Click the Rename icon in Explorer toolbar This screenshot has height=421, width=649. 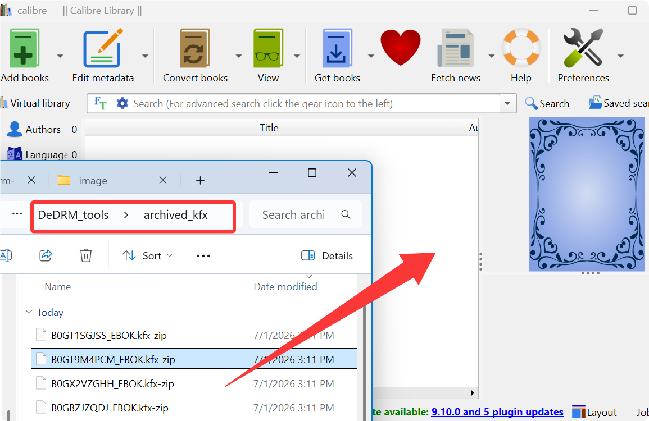pos(6,255)
